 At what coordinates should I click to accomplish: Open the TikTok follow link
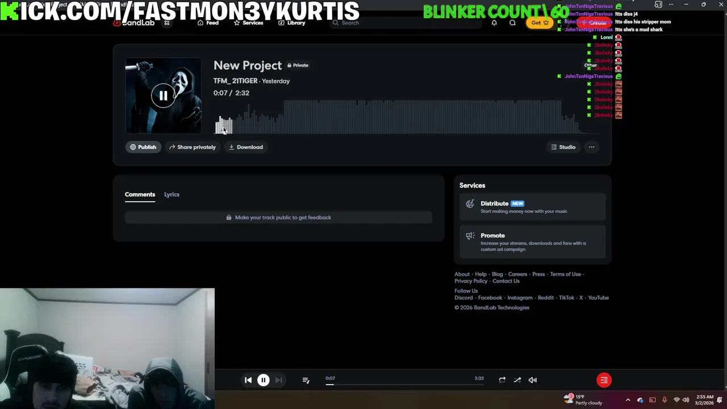click(566, 298)
